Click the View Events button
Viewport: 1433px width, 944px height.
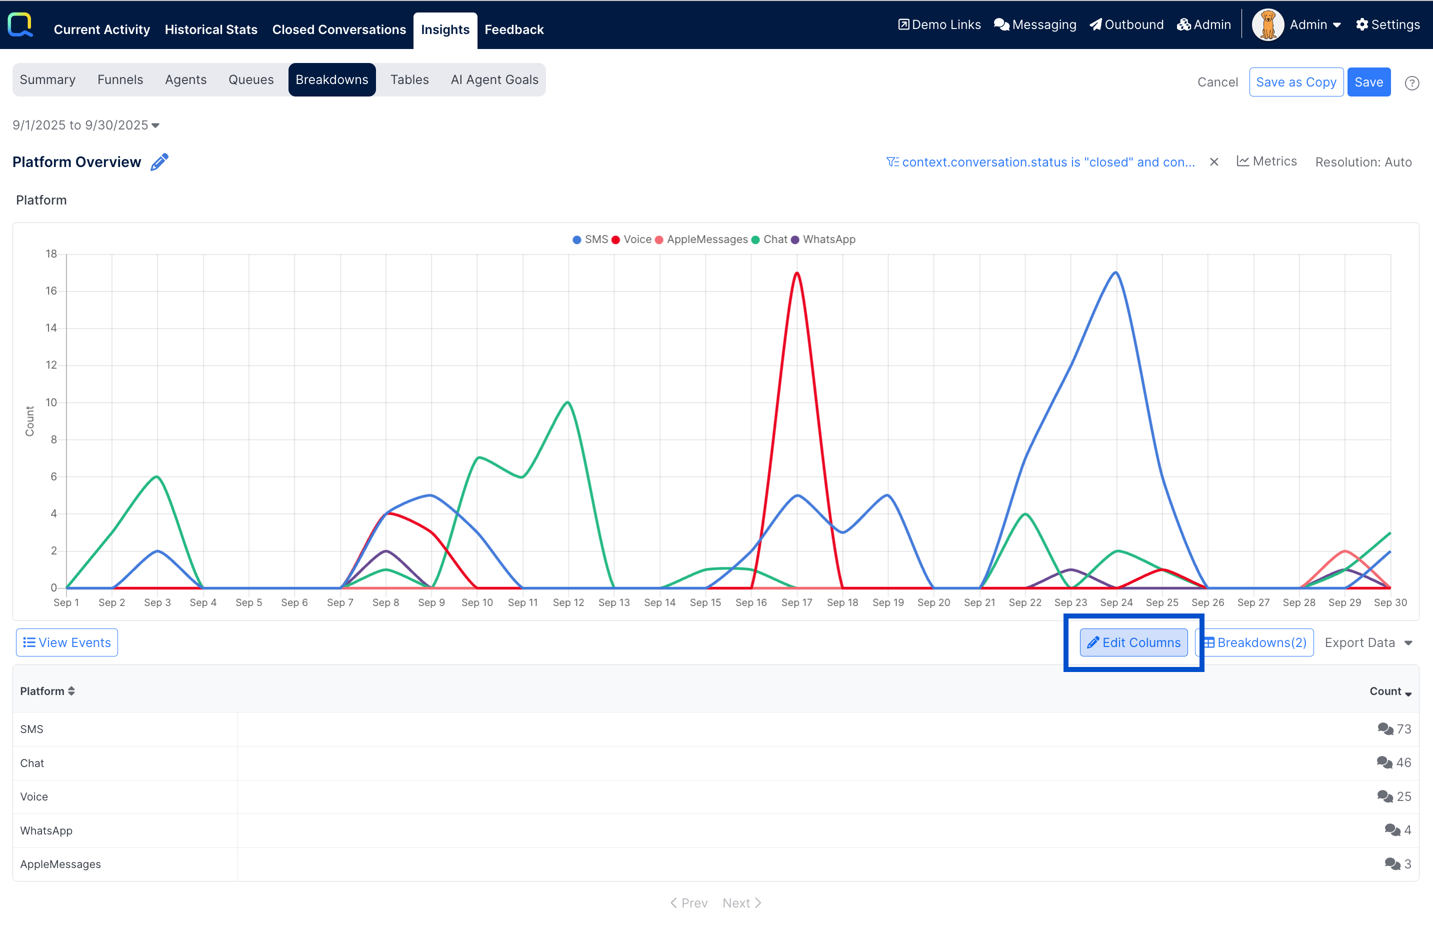[x=67, y=643]
